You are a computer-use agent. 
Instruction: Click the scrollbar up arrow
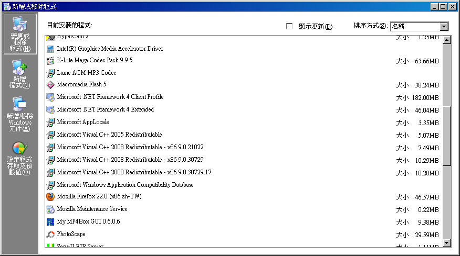pos(447,39)
